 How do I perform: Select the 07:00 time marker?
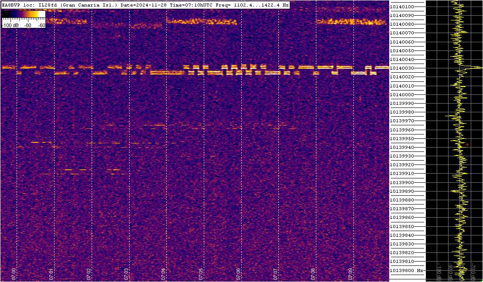coord(13,274)
